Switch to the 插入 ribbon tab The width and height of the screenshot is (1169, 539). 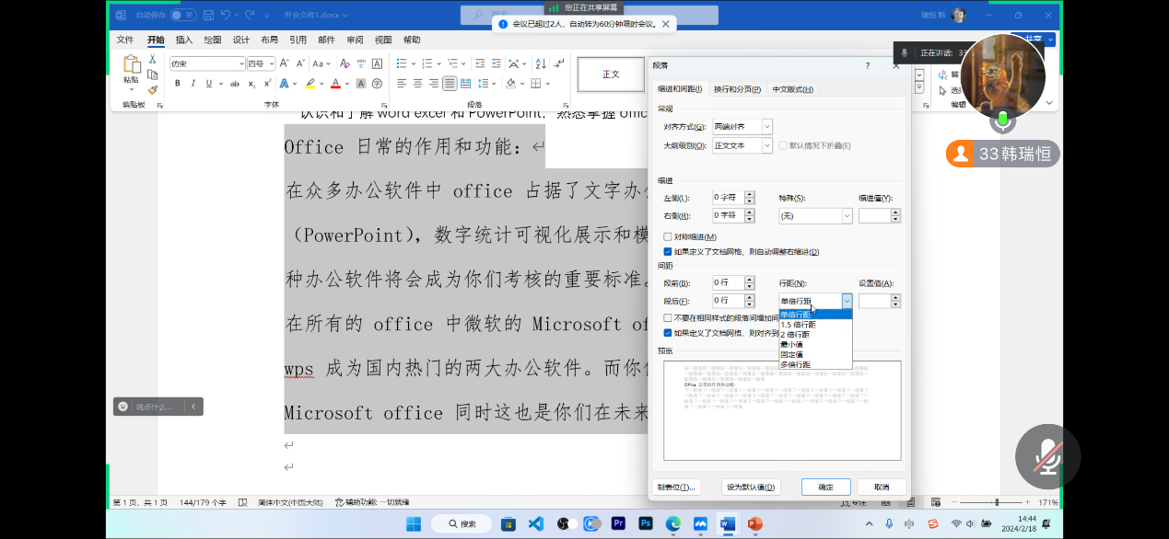pyautogui.click(x=184, y=40)
